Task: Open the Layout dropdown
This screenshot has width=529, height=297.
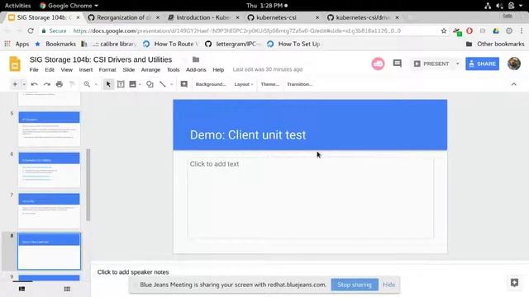Action: coord(244,84)
